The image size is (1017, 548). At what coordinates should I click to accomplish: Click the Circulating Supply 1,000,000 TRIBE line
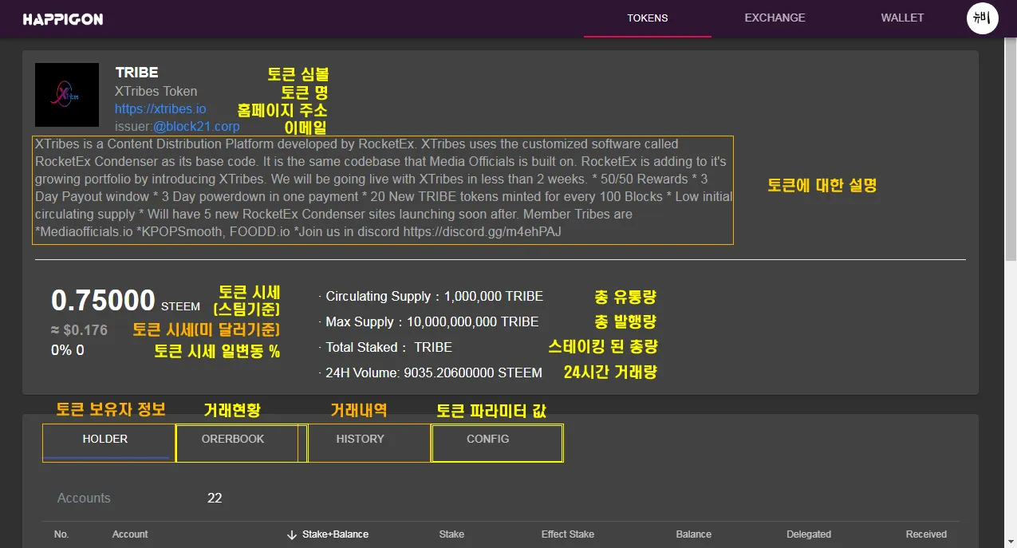[431, 297]
